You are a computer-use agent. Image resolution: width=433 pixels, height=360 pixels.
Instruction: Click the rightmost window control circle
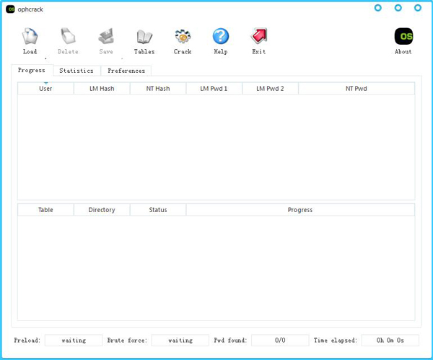click(x=418, y=8)
